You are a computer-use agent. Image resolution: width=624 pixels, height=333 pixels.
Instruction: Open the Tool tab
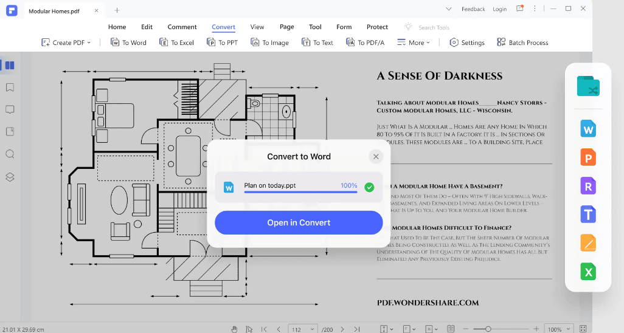point(315,27)
